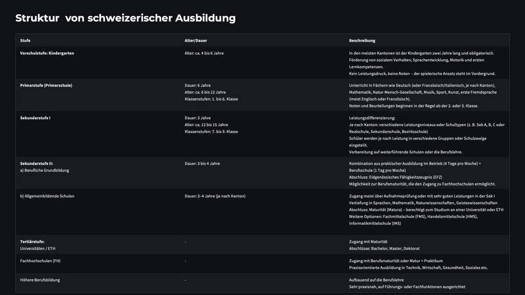Click the page title Struktur von schweizerischer Ausbildung
This screenshot has width=525, height=295.
tap(126, 18)
